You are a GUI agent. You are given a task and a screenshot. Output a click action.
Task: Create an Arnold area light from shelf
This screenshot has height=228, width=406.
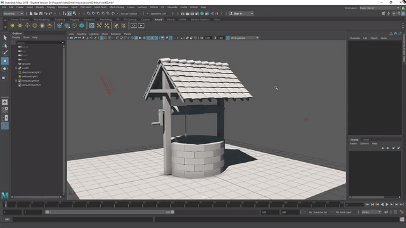tap(13, 25)
